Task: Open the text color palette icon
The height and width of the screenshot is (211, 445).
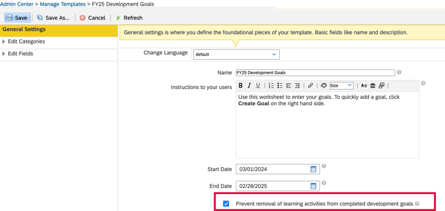Action: 323,85
